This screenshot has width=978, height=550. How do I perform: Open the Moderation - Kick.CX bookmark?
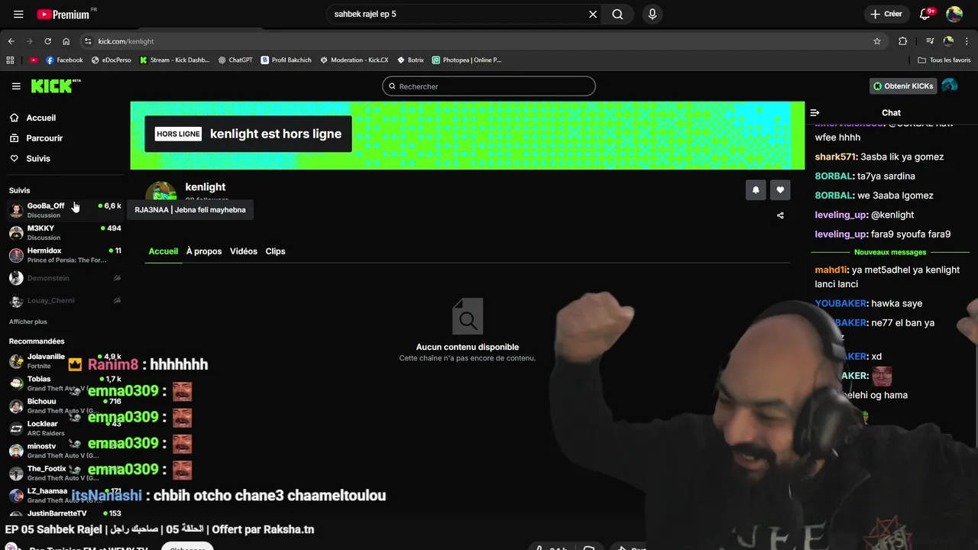click(355, 60)
